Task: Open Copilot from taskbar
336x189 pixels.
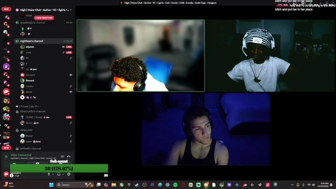Action: pyautogui.click(x=106, y=185)
